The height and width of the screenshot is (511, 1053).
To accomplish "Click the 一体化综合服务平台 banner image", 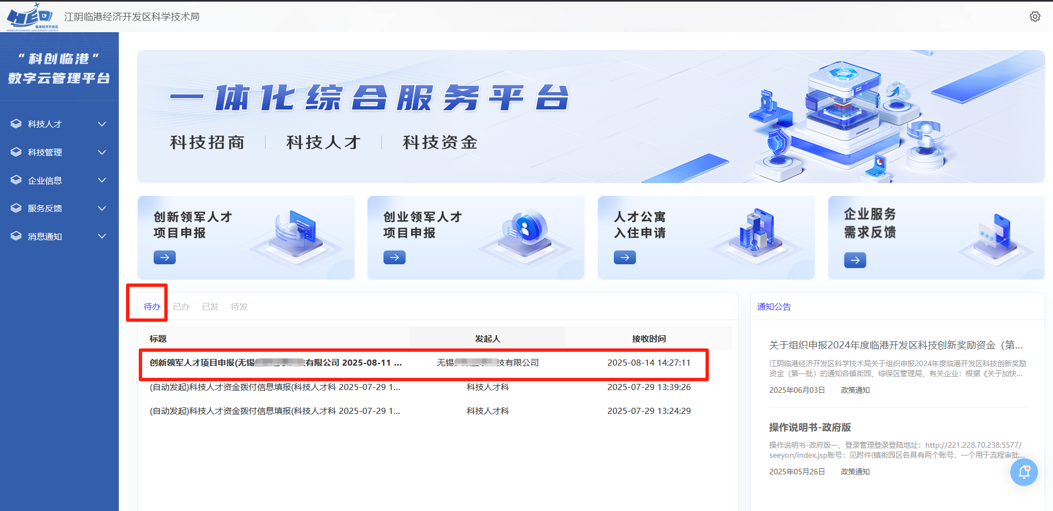I will 591,117.
